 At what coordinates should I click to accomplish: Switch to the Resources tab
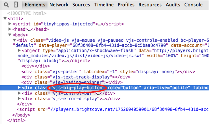(x=150, y=5)
